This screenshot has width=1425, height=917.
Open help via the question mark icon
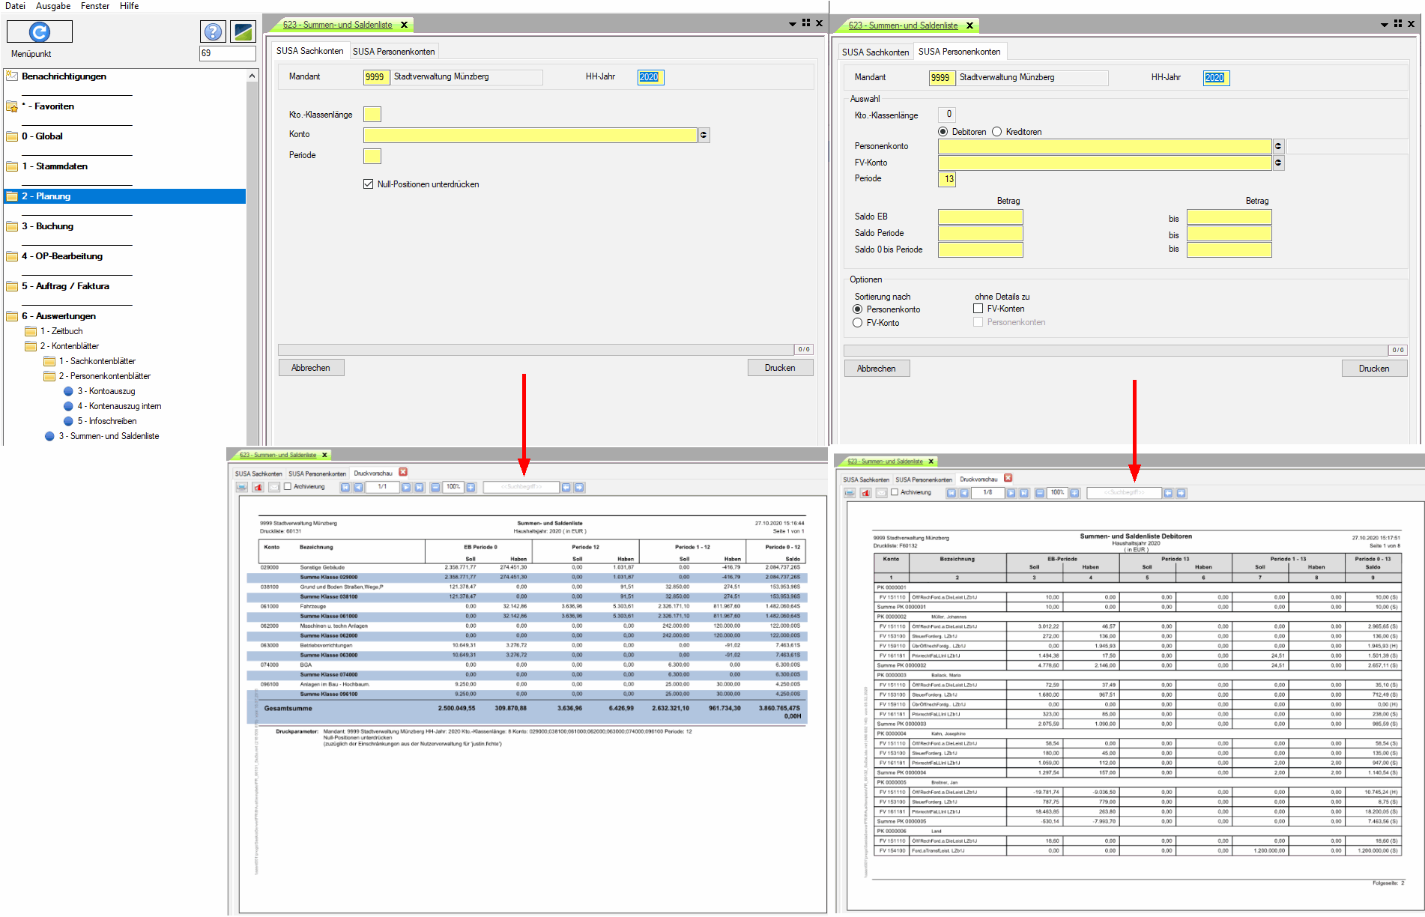point(214,31)
